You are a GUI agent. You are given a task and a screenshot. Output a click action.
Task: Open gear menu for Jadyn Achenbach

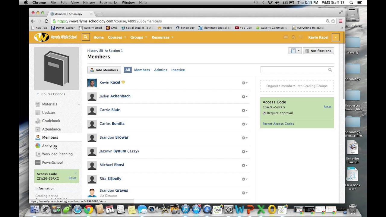(x=245, y=97)
